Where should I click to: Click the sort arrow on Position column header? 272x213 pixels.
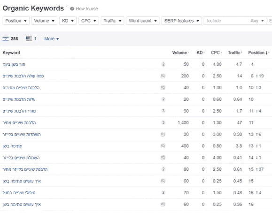(266, 53)
